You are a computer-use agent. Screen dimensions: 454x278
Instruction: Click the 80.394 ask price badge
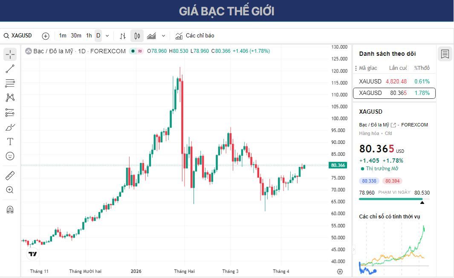click(392, 181)
